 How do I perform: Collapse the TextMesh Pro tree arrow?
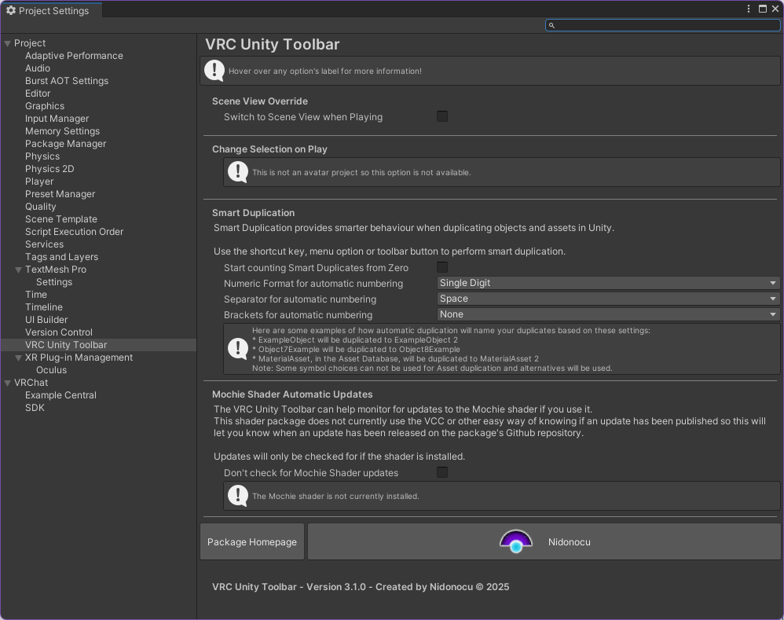[x=19, y=270]
